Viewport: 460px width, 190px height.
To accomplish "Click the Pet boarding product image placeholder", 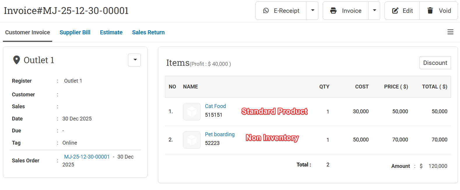I will tap(192, 140).
